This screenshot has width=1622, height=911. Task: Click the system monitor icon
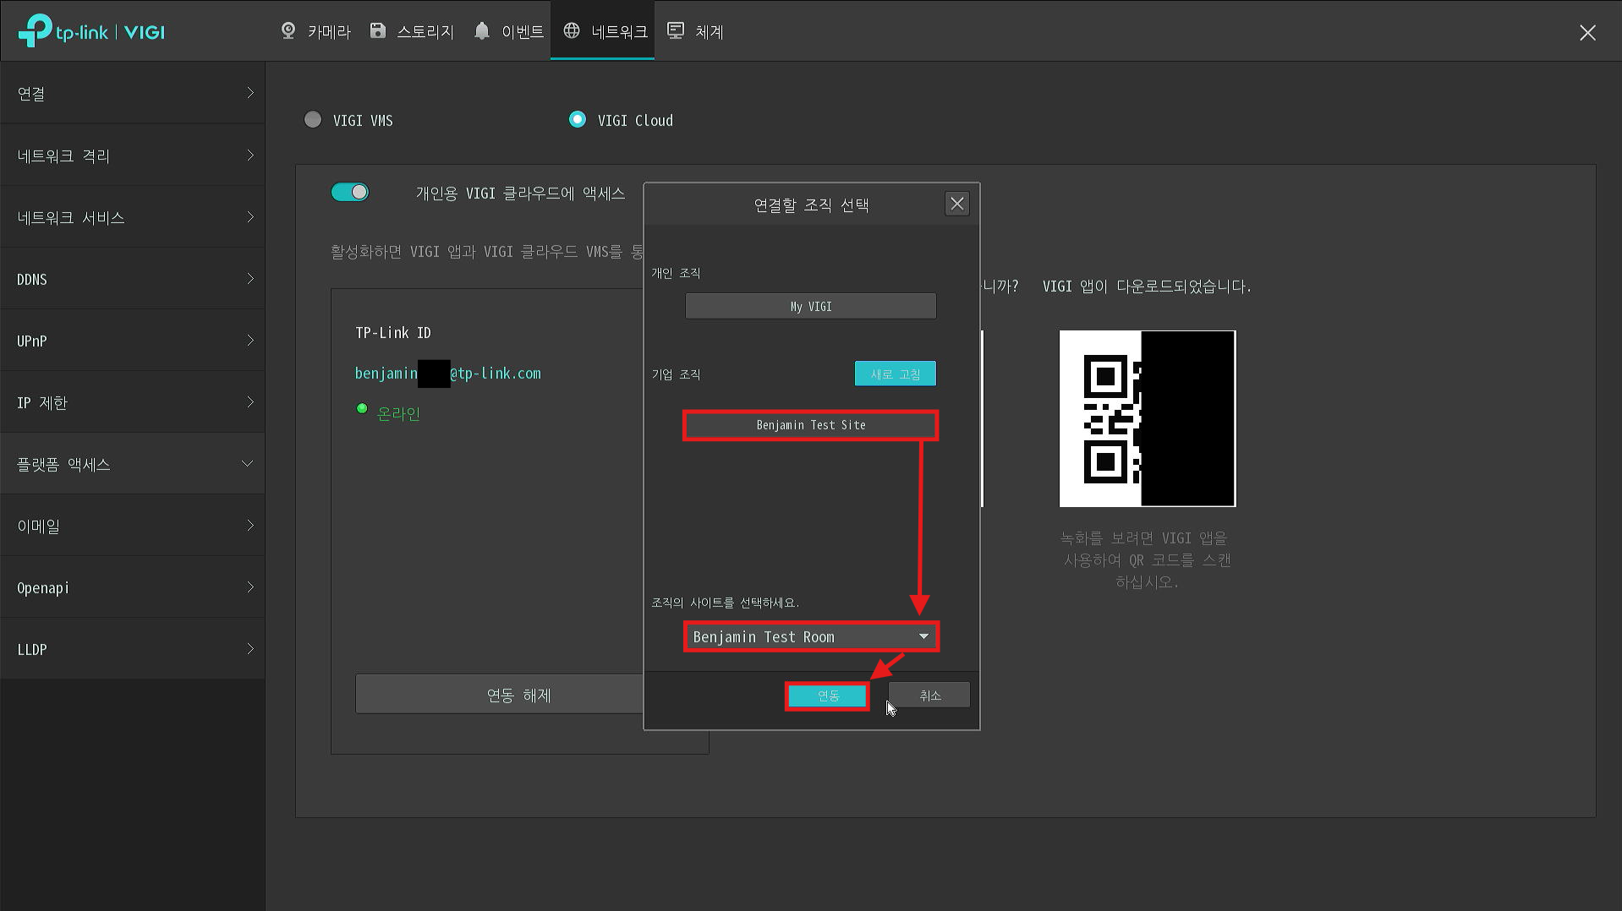676,31
